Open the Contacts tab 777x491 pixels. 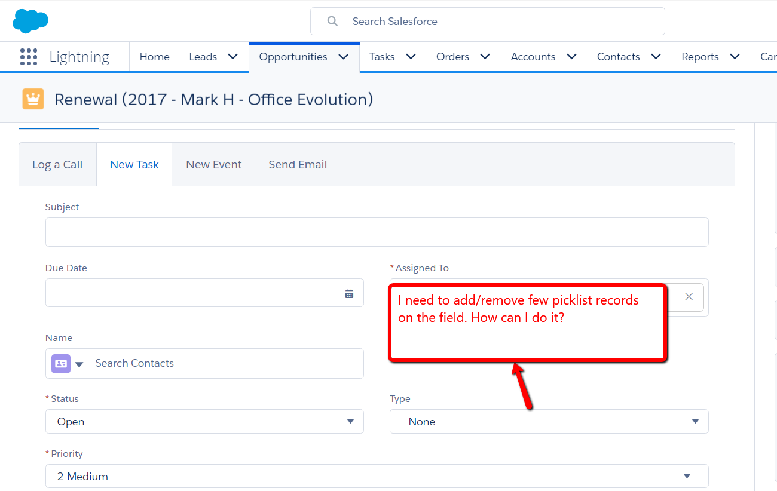tap(619, 57)
